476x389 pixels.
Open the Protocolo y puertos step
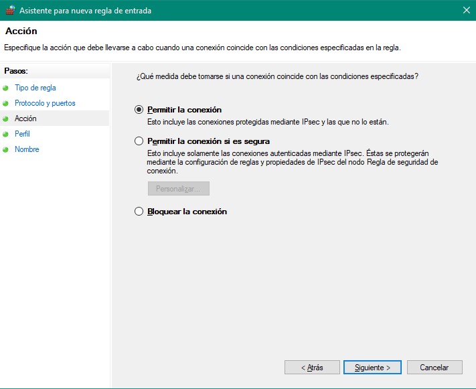coord(45,103)
